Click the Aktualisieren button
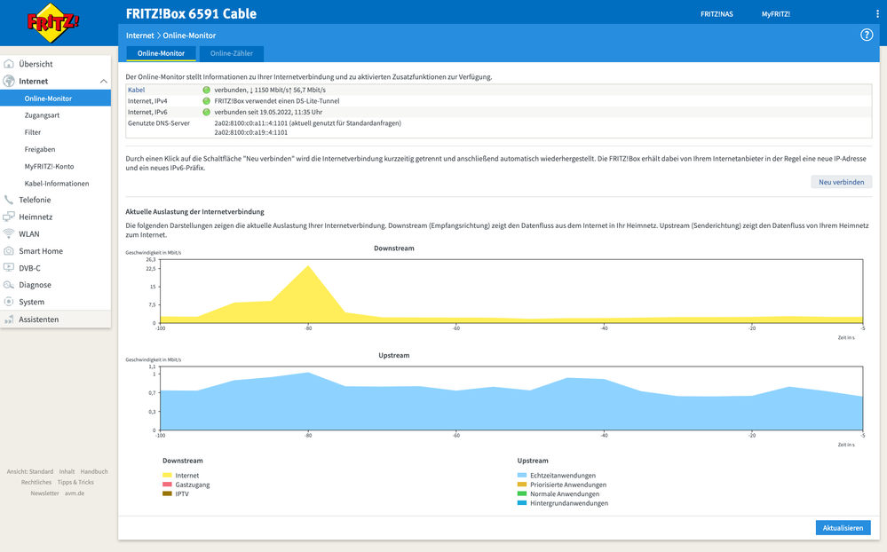 pos(843,528)
